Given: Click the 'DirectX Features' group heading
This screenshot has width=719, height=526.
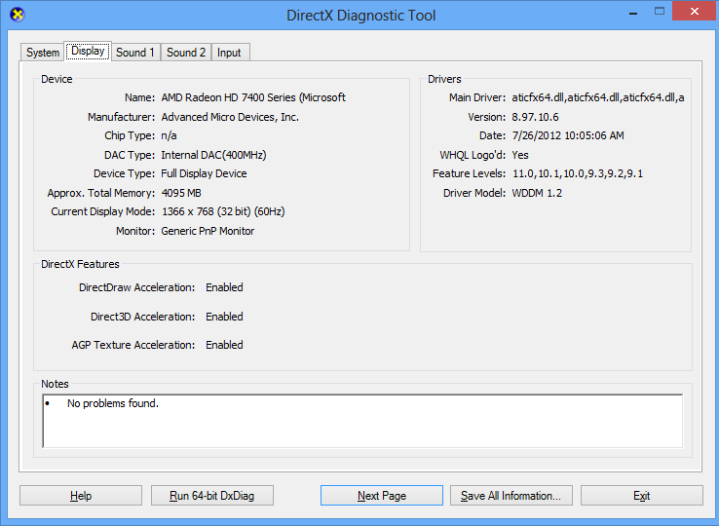Looking at the screenshot, I should pos(80,264).
